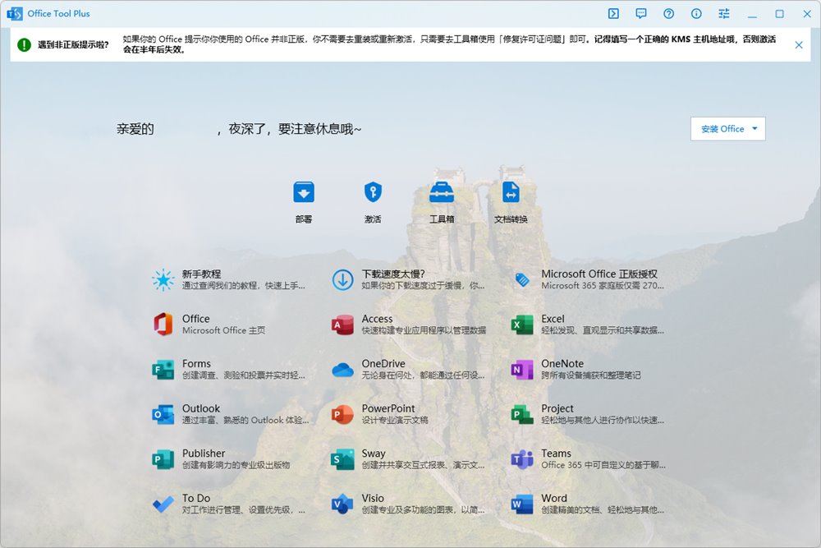The height and width of the screenshot is (548, 821).
Task: Click the help question mark icon
Action: (x=669, y=14)
